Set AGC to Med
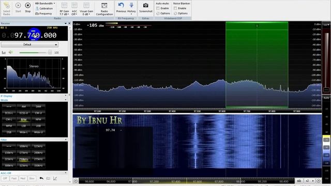This screenshot has width=331, height=186. click(23, 178)
